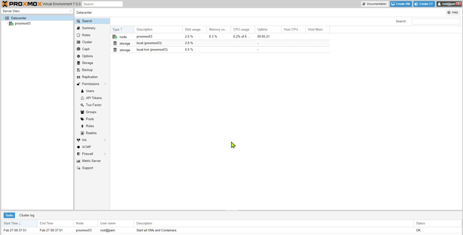463x235 pixels.
Task: Click the proxmox03 node icon in the tree
Action: (11, 24)
